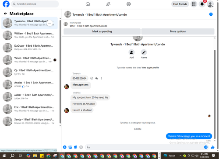Open the Tywanda listing thumbnail in header

(68, 14)
